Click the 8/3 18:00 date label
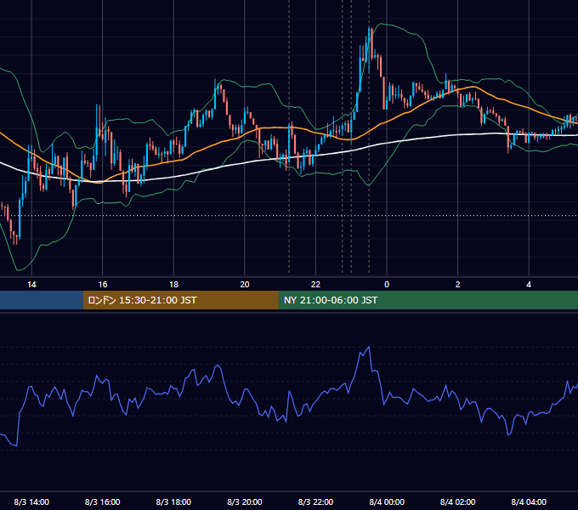The height and width of the screenshot is (510, 578). [173, 501]
